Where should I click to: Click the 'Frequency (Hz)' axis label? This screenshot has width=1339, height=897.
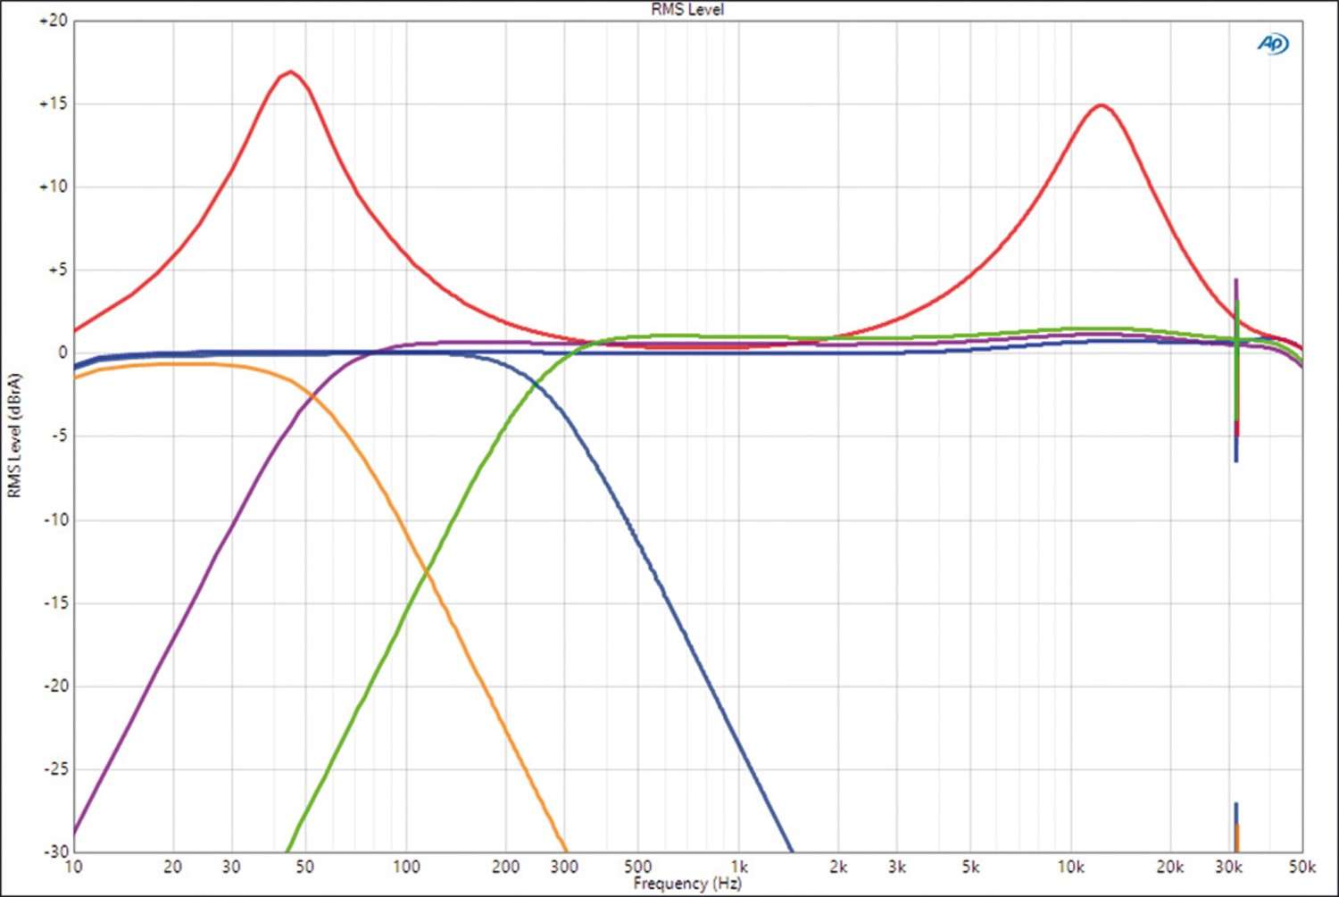pyautogui.click(x=687, y=884)
